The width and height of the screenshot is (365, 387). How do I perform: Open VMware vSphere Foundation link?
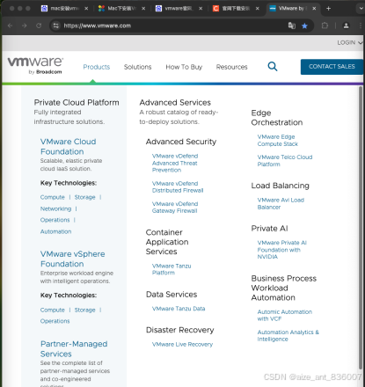[72, 259]
